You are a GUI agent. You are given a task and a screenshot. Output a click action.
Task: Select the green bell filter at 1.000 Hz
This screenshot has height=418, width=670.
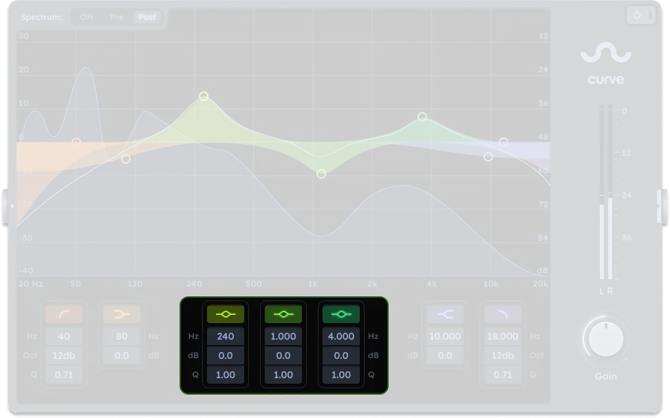[x=283, y=314]
